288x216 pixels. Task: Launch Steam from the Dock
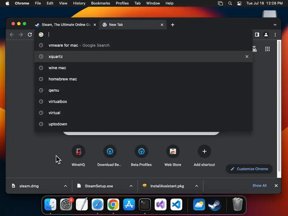(215, 204)
